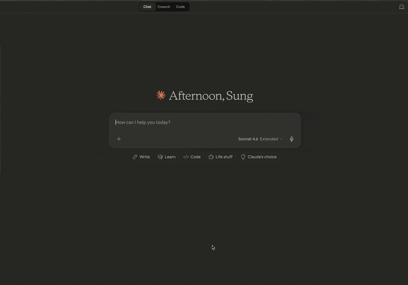Expand the chevron next to Extended
The image size is (408, 285).
[x=281, y=139]
